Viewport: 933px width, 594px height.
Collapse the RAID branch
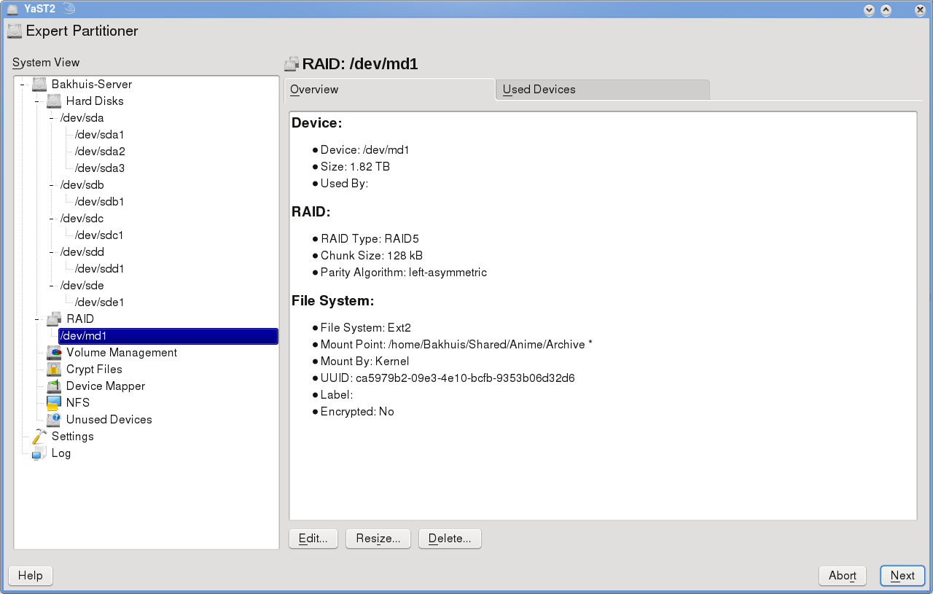tap(37, 319)
